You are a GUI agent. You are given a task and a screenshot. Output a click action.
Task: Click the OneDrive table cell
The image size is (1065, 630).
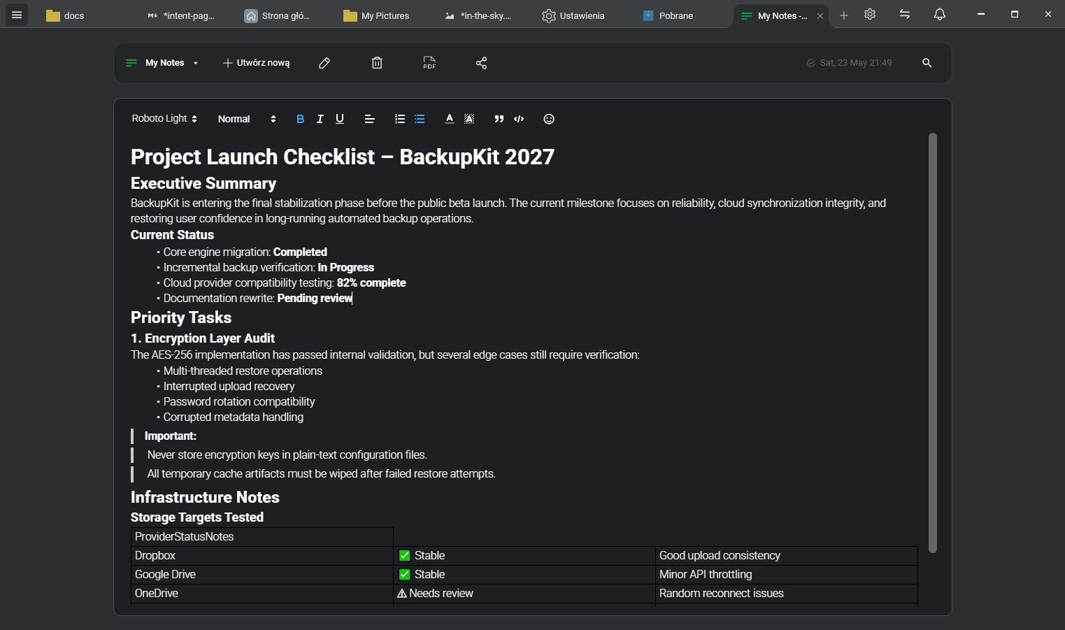click(x=262, y=593)
